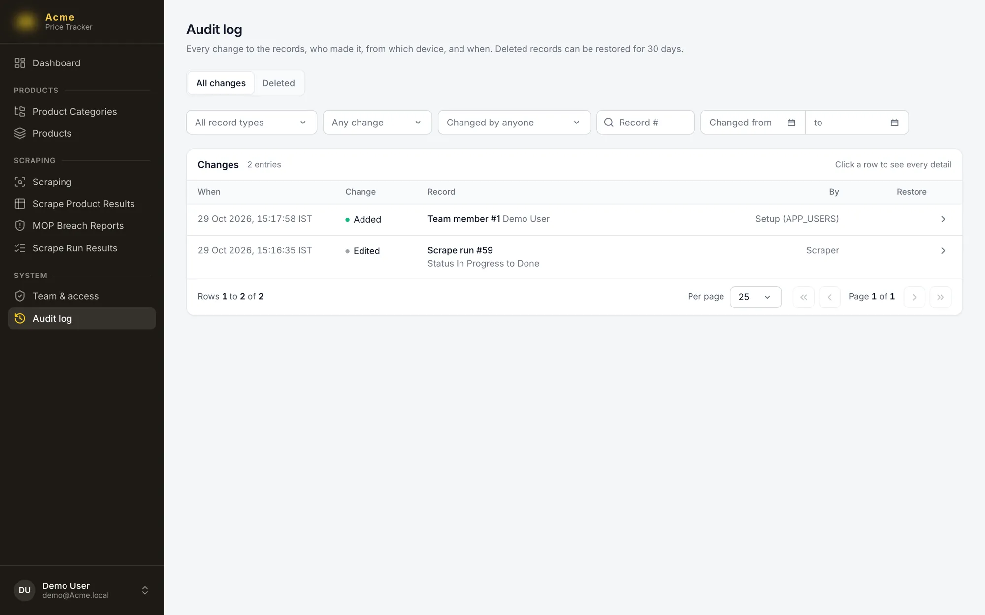Screen dimensions: 985x615
Task: Jump to last page with double-right arrows
Action: click(x=941, y=297)
